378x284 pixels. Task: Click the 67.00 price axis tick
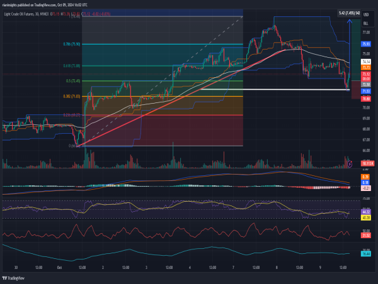tap(366, 139)
